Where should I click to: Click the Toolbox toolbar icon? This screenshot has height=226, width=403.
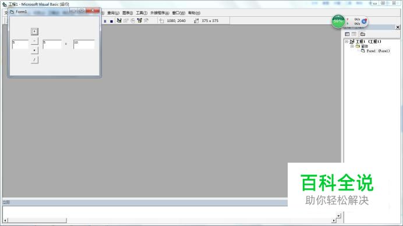click(146, 20)
